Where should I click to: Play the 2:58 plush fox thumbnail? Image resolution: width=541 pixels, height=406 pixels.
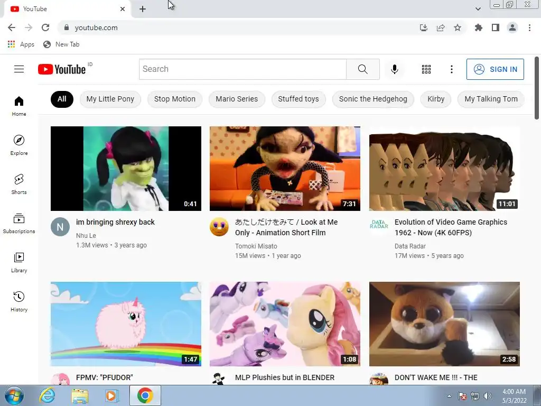[444, 324]
